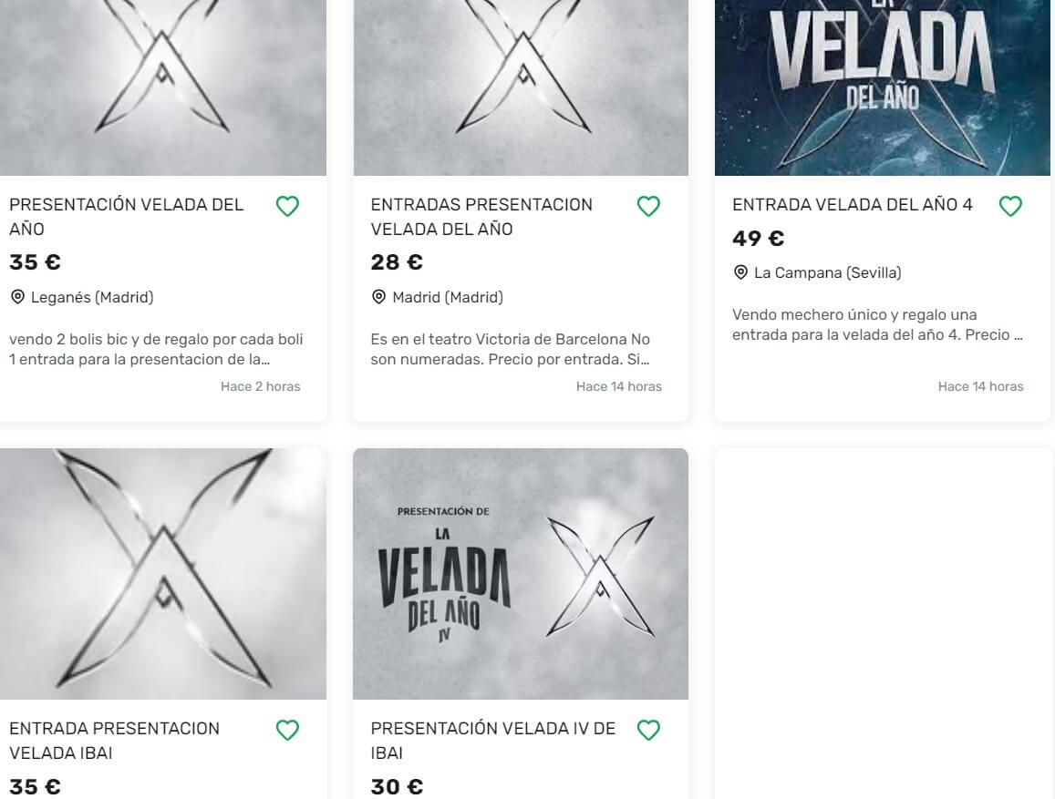Image resolution: width=1055 pixels, height=799 pixels.
Task: Favorite the PRESENTACIÓN VELADA DEL AÑO listing
Action: pyautogui.click(x=287, y=206)
